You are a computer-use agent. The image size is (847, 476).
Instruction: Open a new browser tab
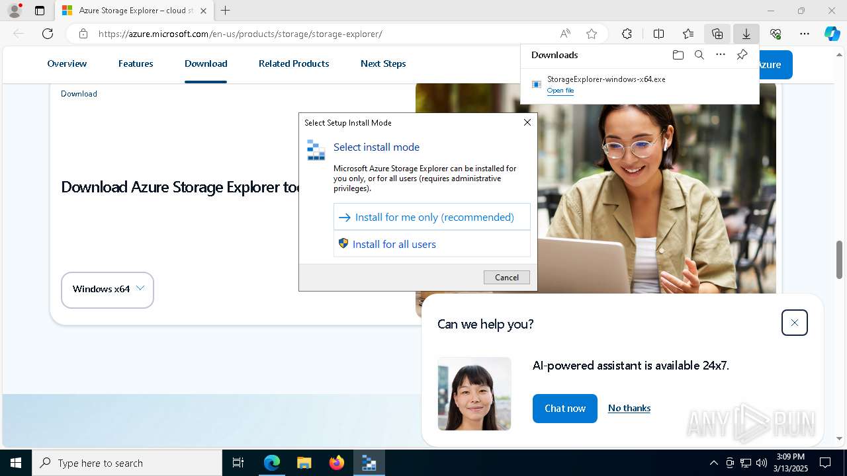tap(226, 11)
